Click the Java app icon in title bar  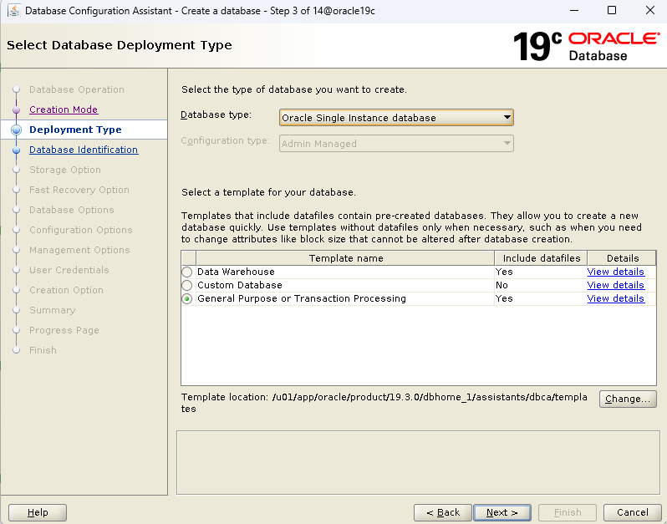13,11
